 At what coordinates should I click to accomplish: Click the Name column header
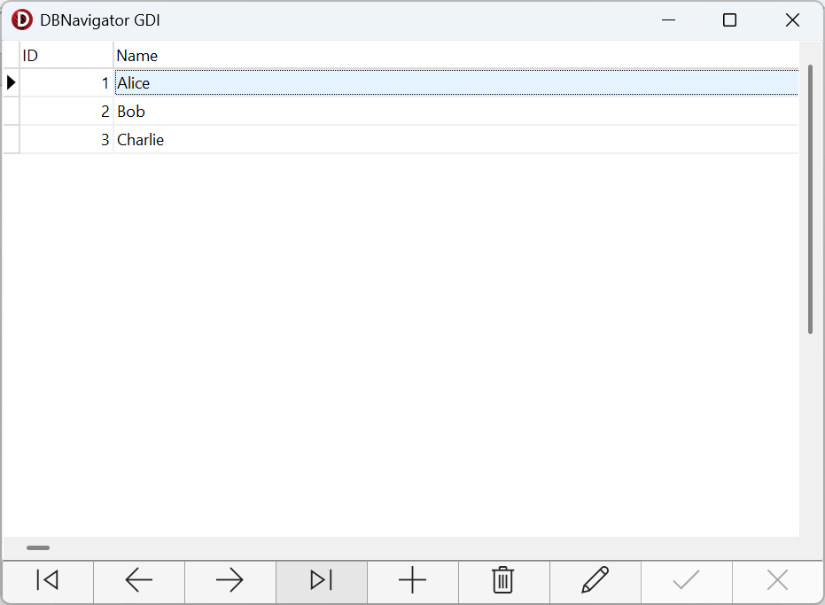coord(456,55)
